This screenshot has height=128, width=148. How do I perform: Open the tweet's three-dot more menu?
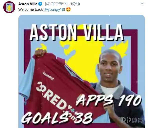(x=142, y=4)
